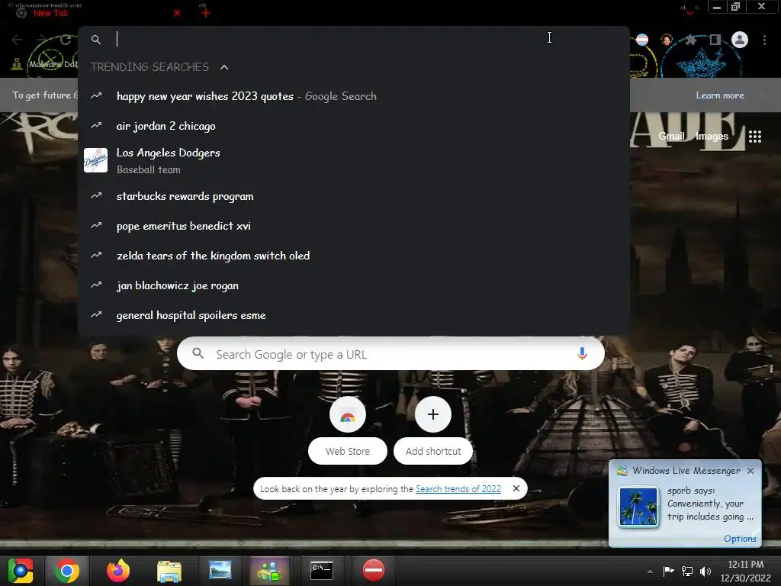Dismiss the Search trends promo bubble
The image size is (781, 586).
coord(516,488)
